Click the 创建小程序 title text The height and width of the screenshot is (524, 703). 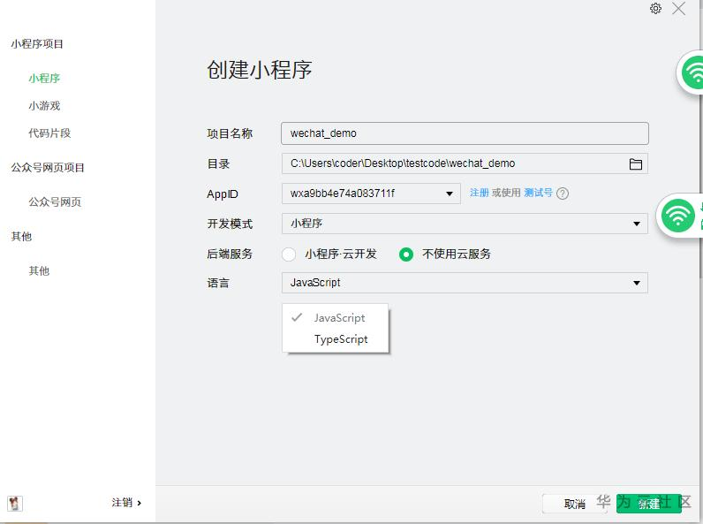(x=259, y=70)
